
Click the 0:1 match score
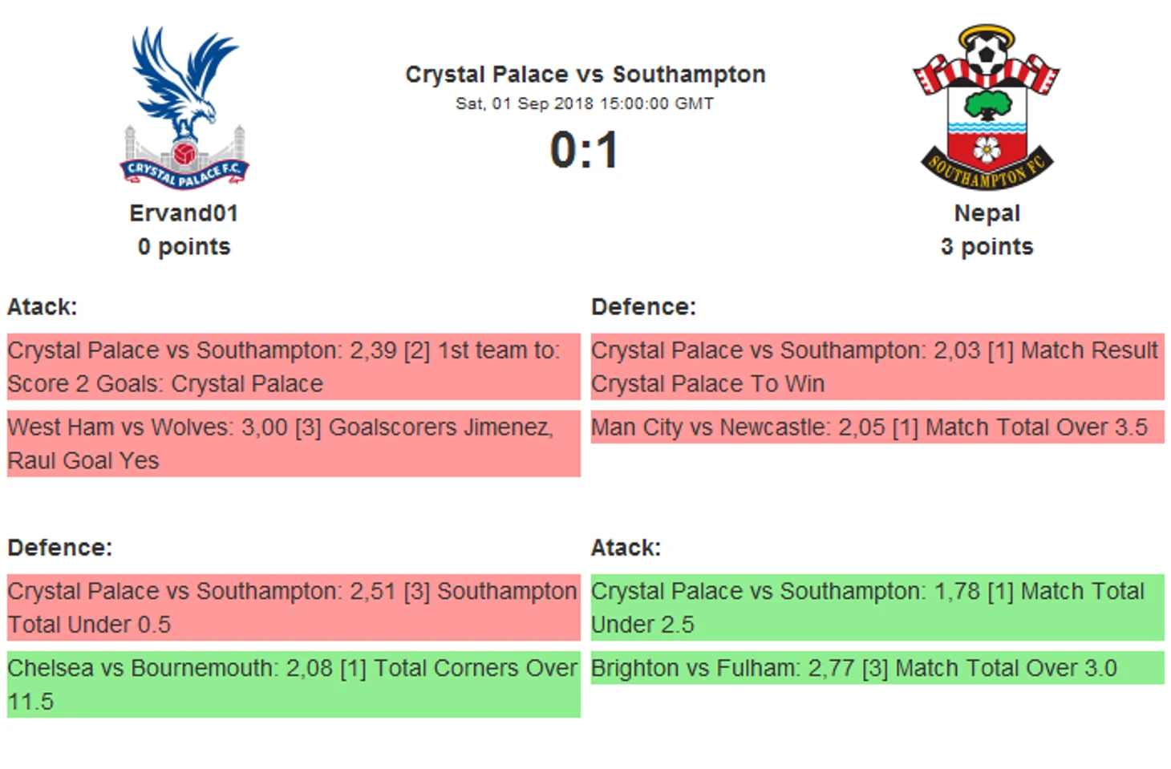pyautogui.click(x=585, y=150)
